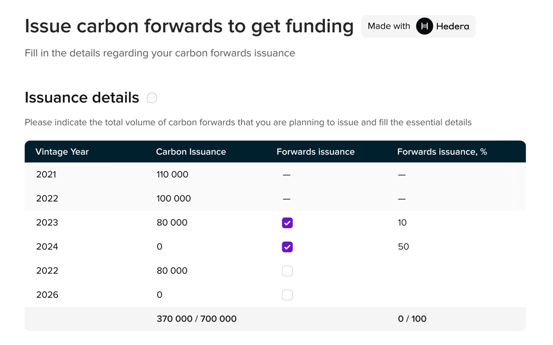Image resolution: width=553 pixels, height=345 pixels.
Task: Select the 50 percent field for 2024
Action: (x=403, y=247)
